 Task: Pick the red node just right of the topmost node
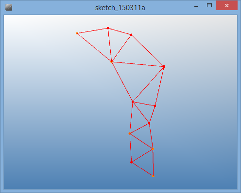click(x=131, y=35)
